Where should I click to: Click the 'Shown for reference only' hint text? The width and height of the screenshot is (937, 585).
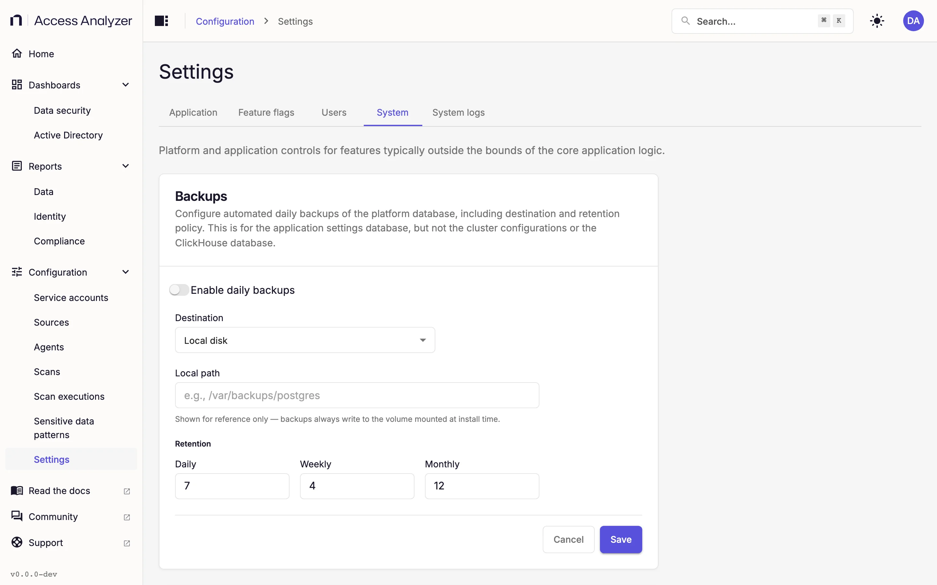[x=337, y=419]
